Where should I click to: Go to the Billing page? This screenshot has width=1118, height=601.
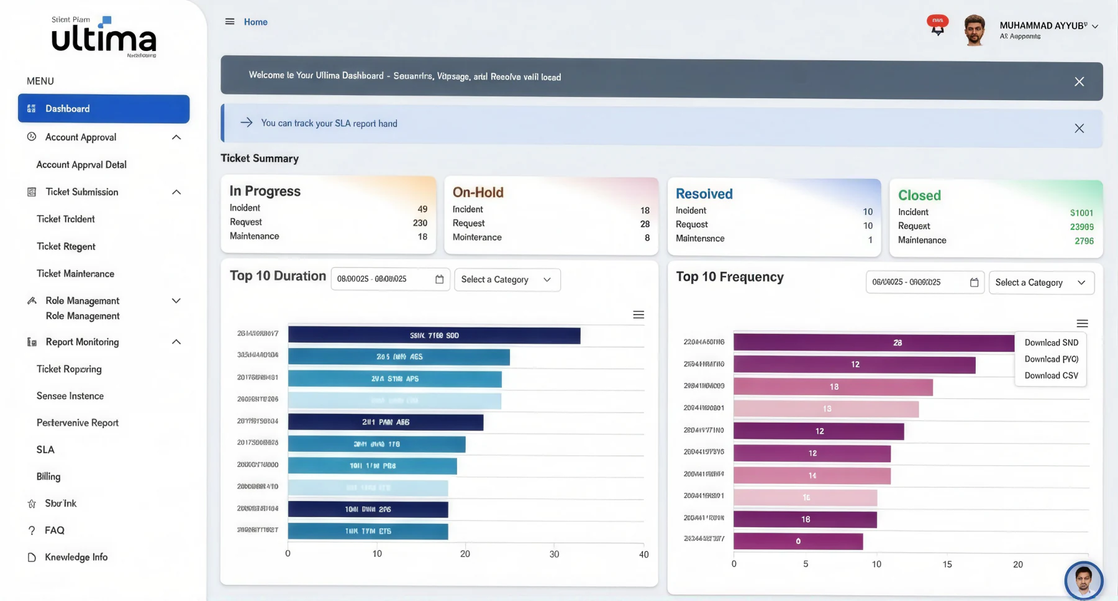[x=48, y=477]
